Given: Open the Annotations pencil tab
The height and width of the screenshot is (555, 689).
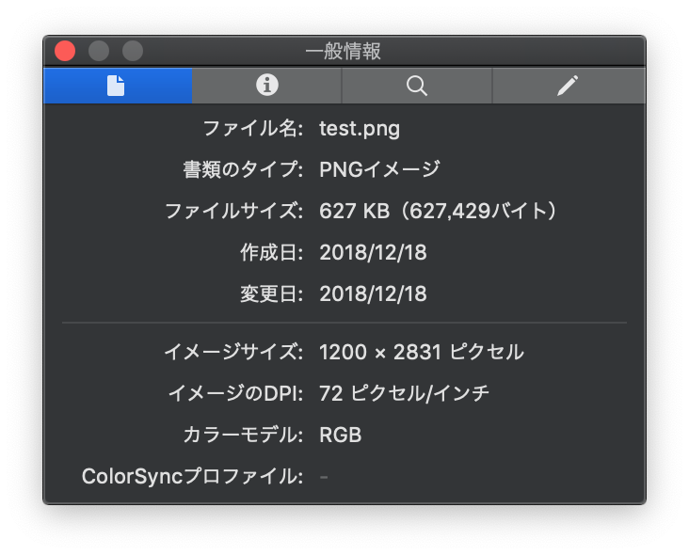Looking at the screenshot, I should (x=569, y=86).
